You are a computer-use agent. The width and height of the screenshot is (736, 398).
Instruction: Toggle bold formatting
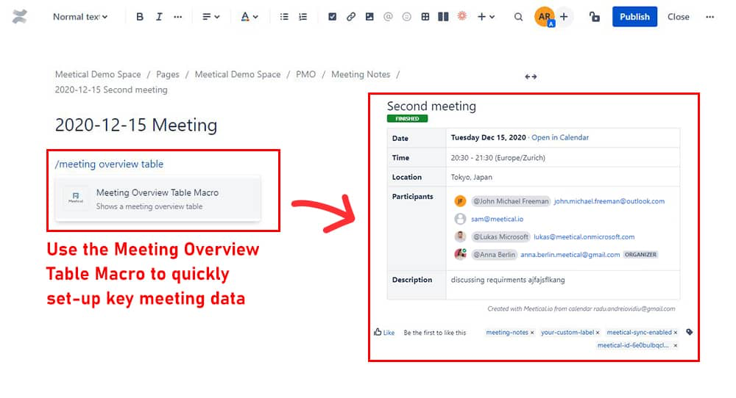point(139,17)
